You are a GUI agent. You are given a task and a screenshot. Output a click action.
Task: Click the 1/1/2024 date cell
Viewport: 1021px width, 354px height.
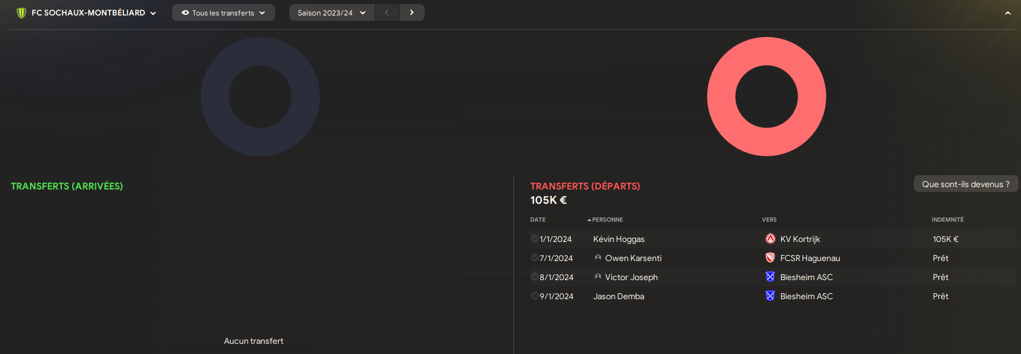(556, 239)
